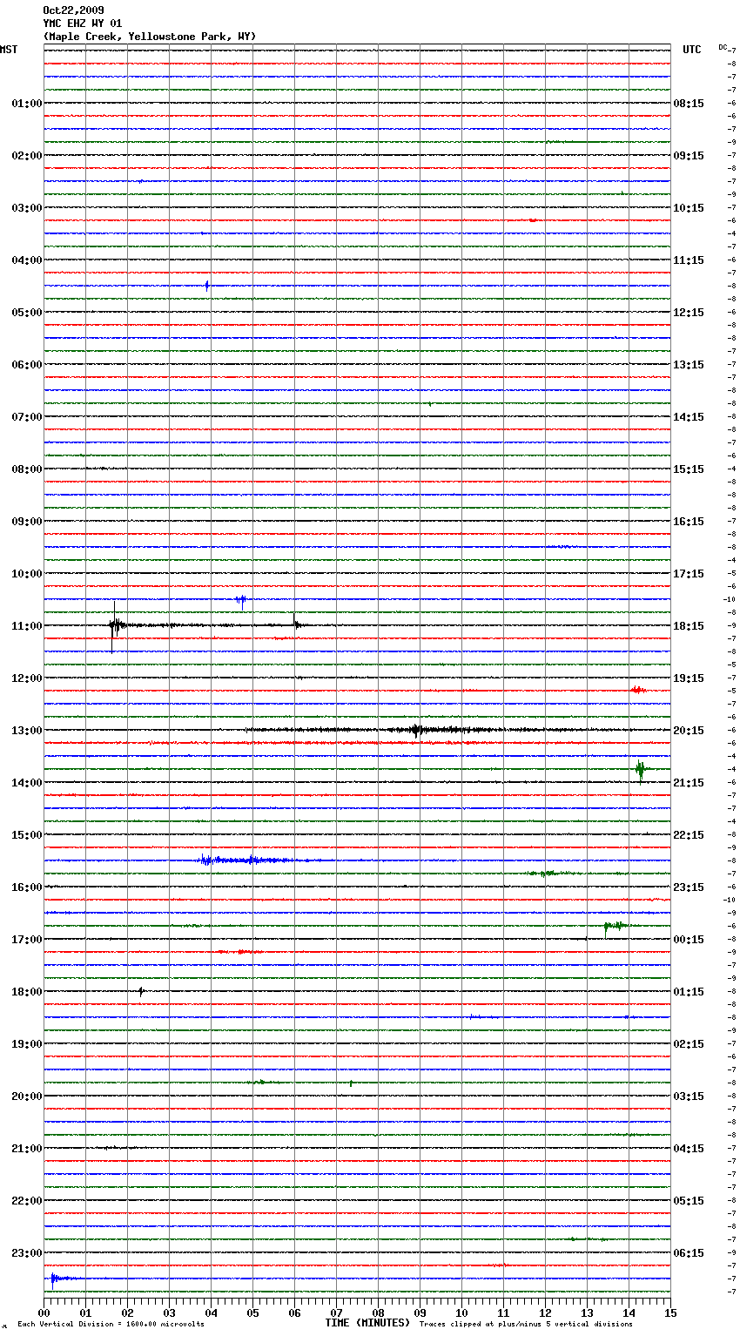Click the 21:00 MST time label
This screenshot has width=740, height=1336.
(27, 1149)
